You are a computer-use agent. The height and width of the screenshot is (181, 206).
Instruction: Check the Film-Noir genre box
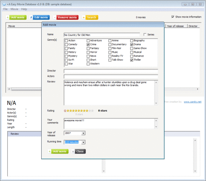pyautogui.click(x=110, y=48)
